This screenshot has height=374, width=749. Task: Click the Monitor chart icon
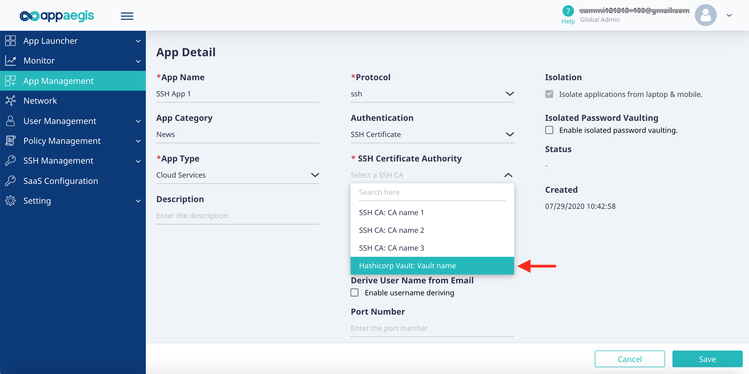10,60
